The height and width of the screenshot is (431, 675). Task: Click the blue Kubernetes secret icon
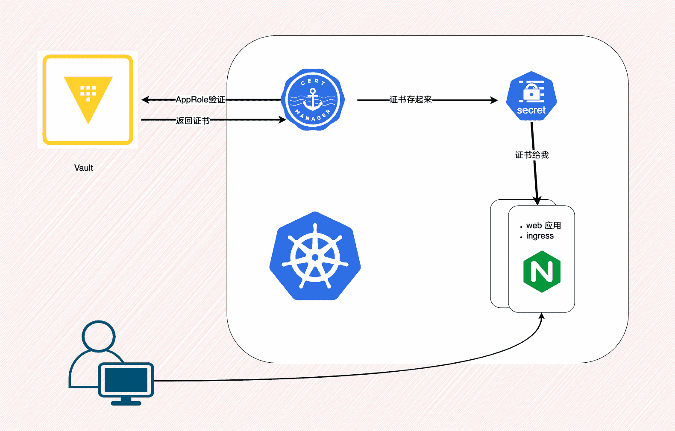click(531, 96)
